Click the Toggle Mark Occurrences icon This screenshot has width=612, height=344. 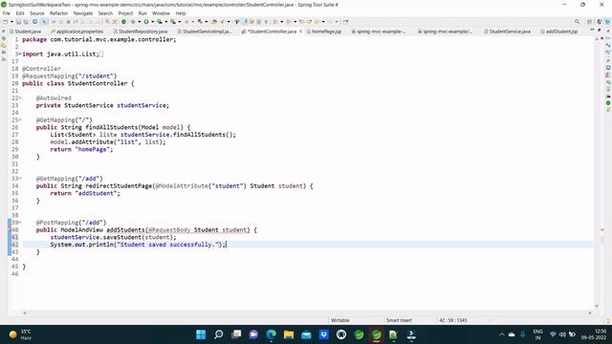click(x=245, y=22)
